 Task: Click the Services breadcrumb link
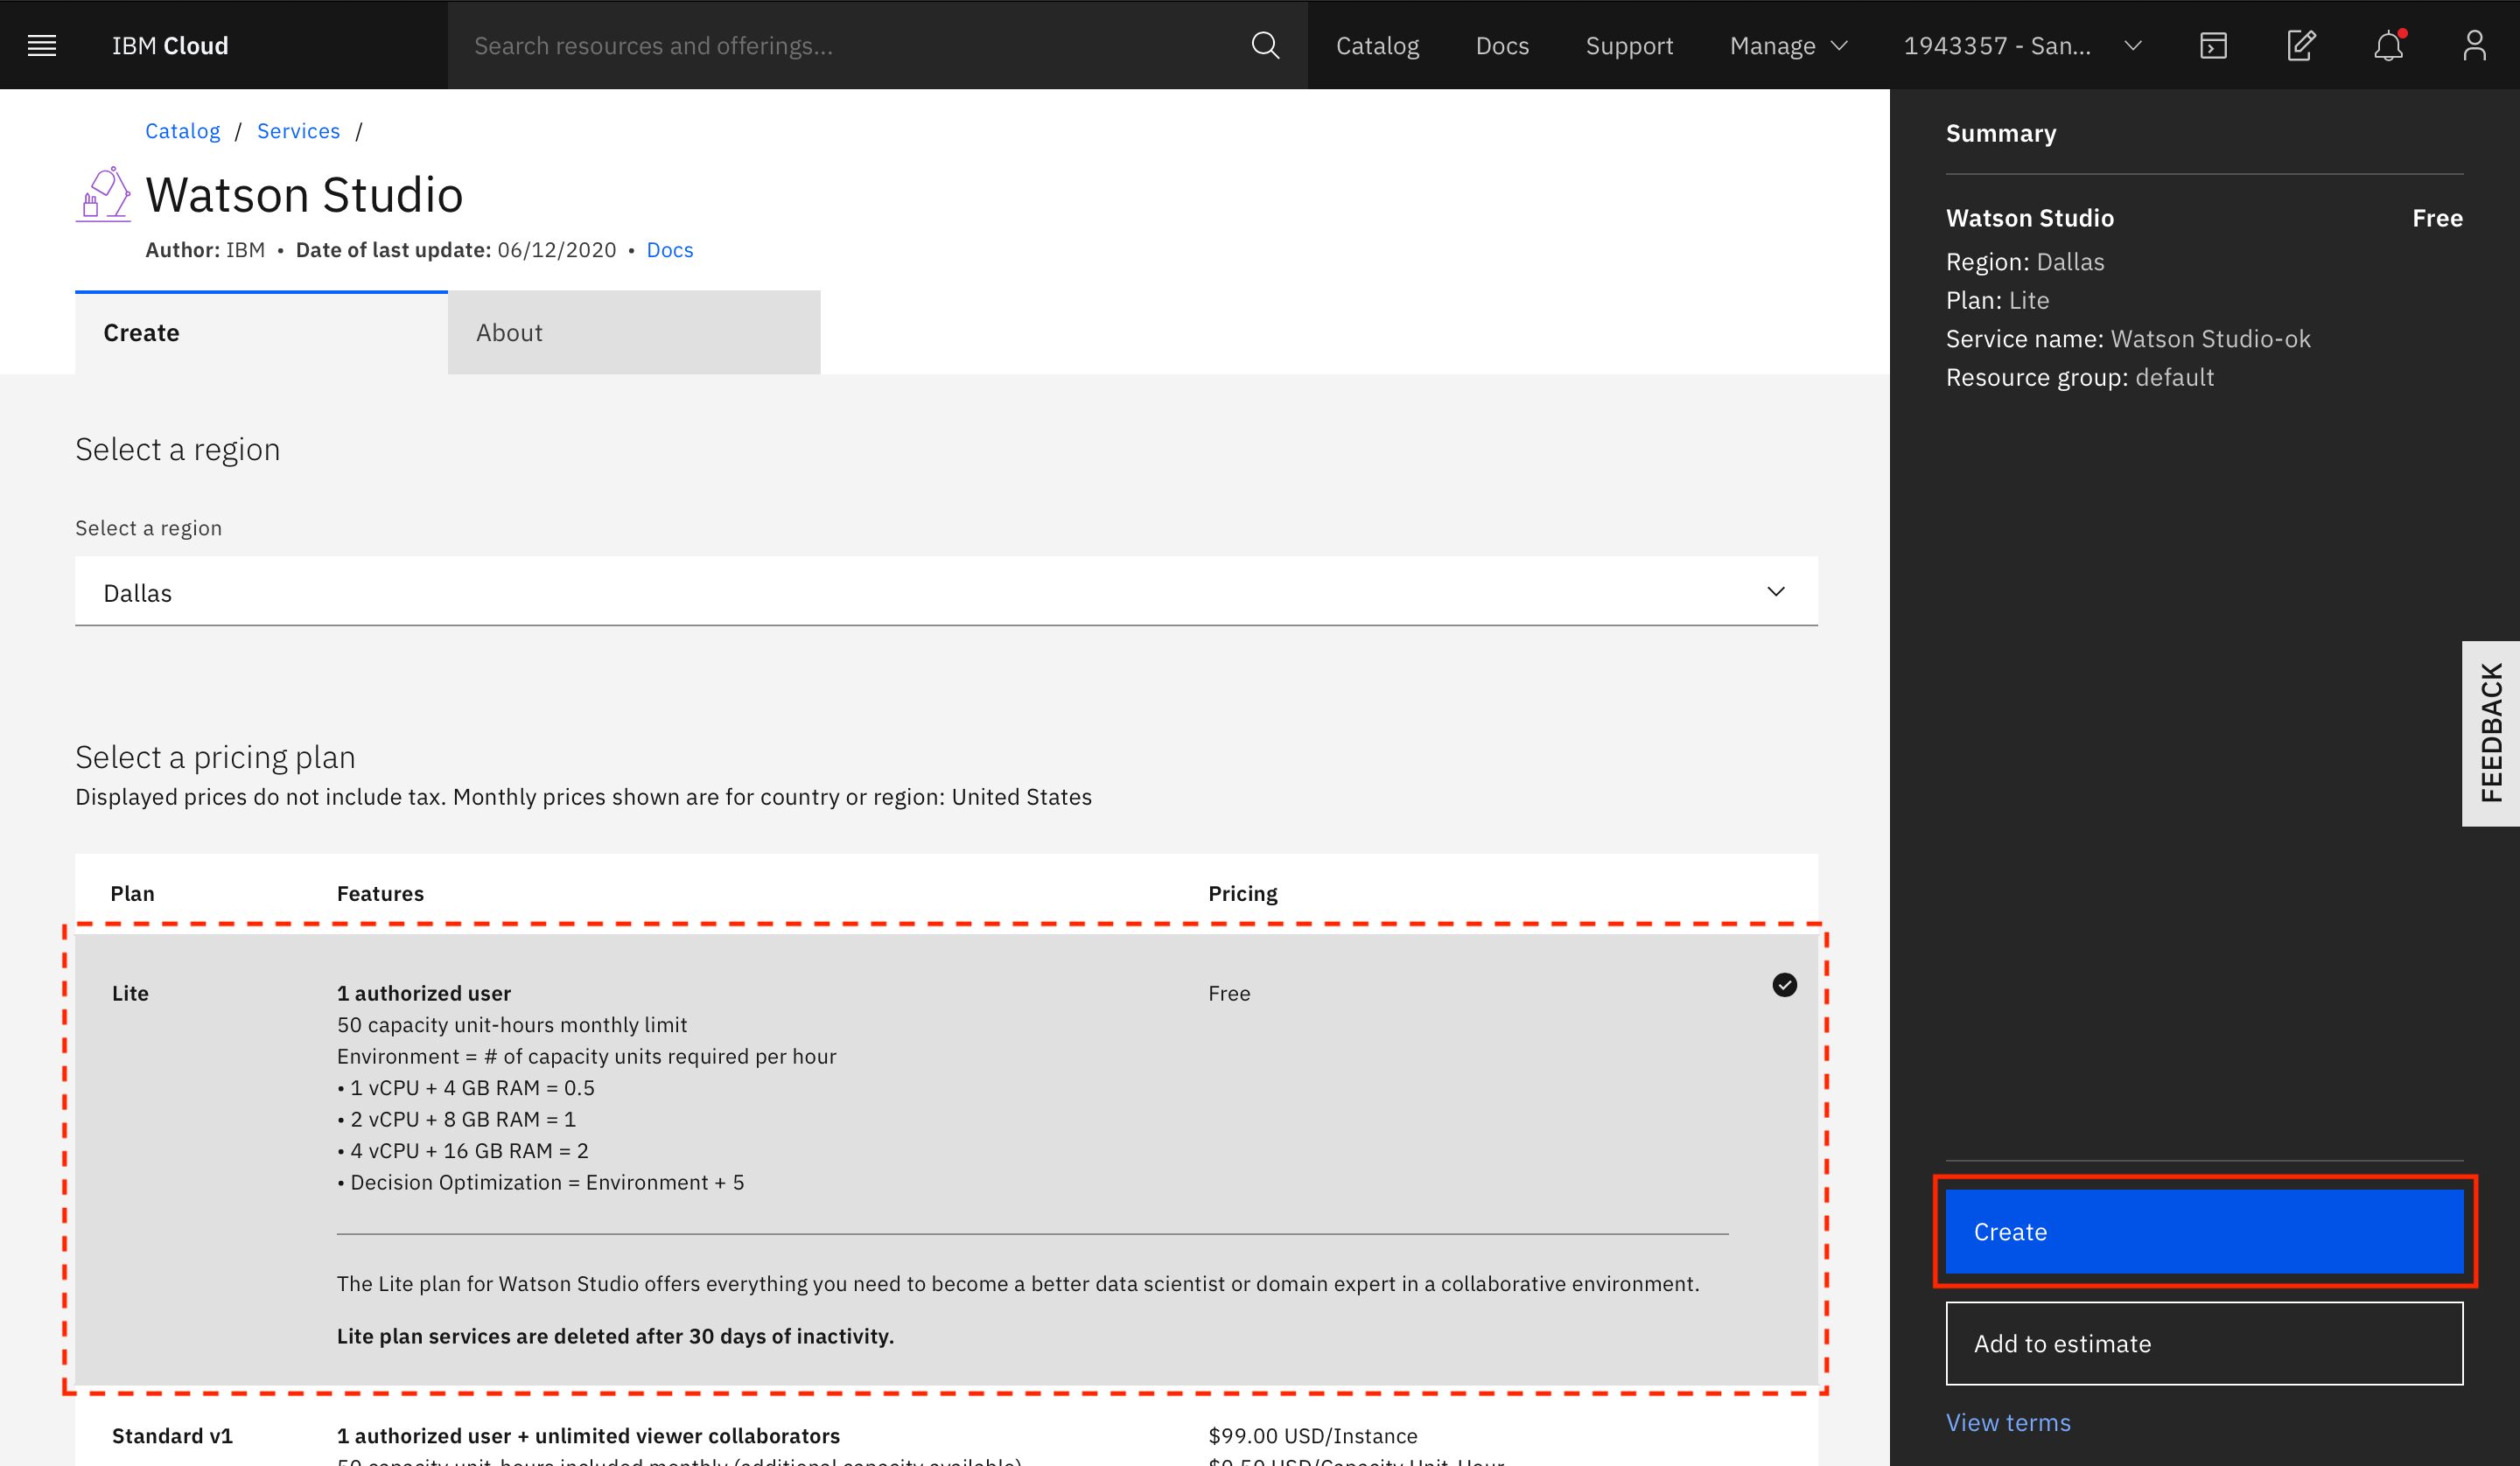(x=298, y=131)
